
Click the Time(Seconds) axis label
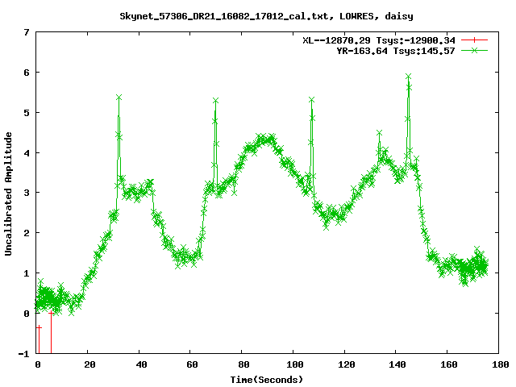click(x=267, y=380)
